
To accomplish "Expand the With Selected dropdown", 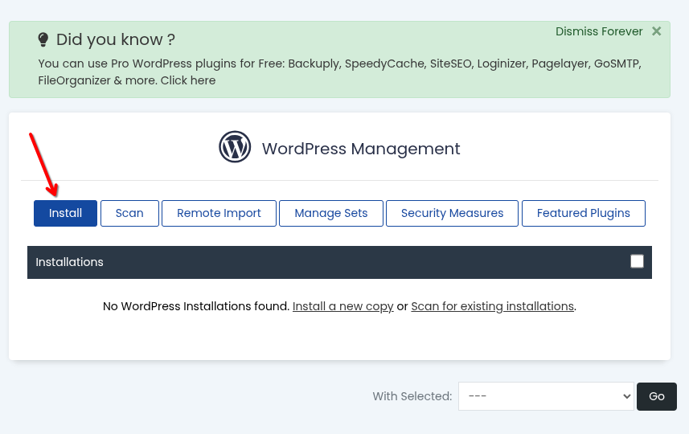I will (546, 396).
